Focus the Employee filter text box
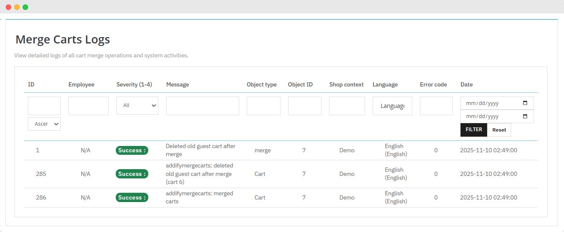The width and height of the screenshot is (564, 232). coord(88,106)
